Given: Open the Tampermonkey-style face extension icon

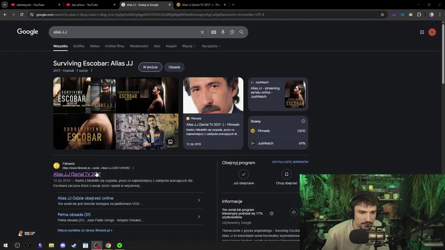Looking at the screenshot, I should click(411, 15).
